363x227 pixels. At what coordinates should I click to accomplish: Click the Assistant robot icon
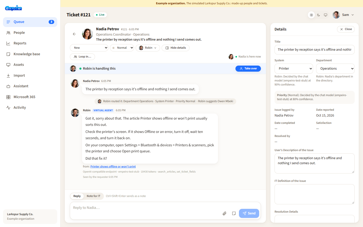8,86
